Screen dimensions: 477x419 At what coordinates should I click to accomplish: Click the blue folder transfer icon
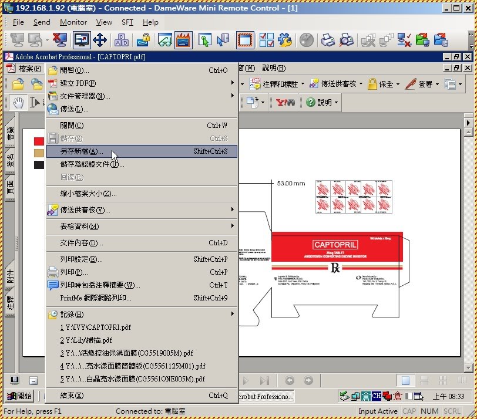click(x=441, y=40)
